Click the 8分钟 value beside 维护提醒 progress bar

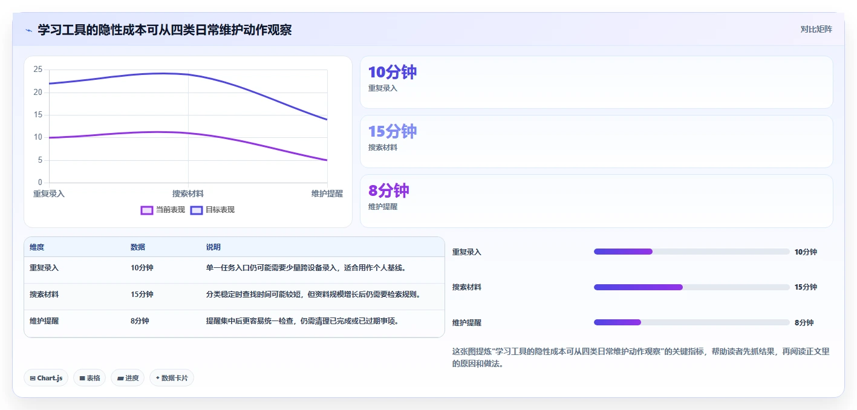[x=804, y=323]
